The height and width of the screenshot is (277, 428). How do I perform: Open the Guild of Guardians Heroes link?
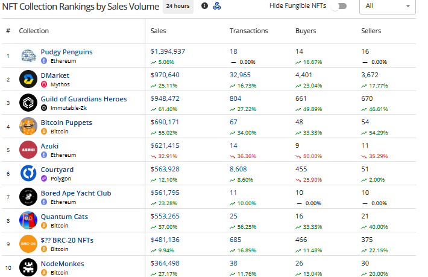click(x=84, y=99)
